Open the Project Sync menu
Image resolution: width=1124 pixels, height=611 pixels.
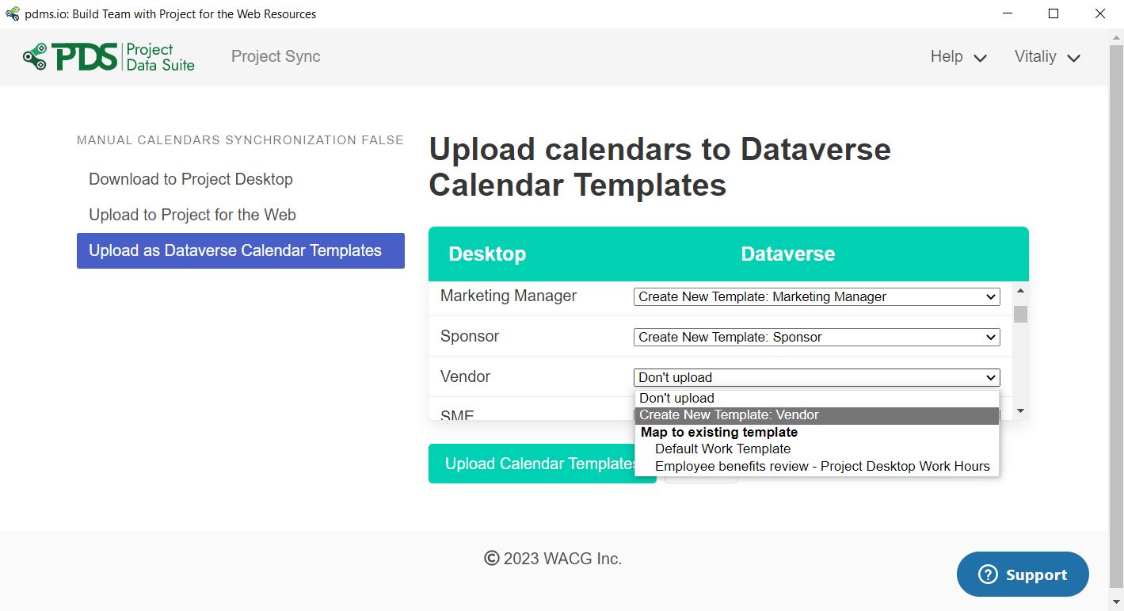(276, 56)
